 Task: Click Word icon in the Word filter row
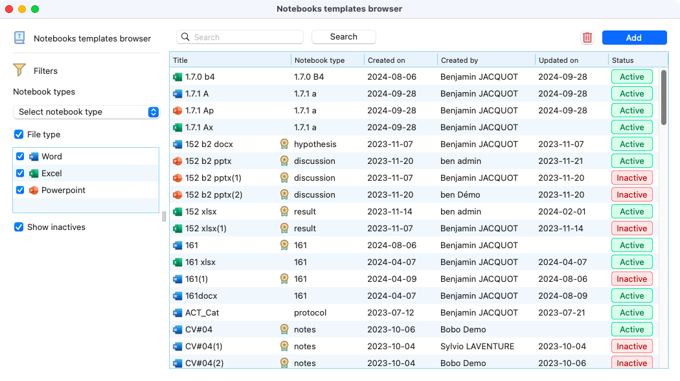pyautogui.click(x=34, y=157)
